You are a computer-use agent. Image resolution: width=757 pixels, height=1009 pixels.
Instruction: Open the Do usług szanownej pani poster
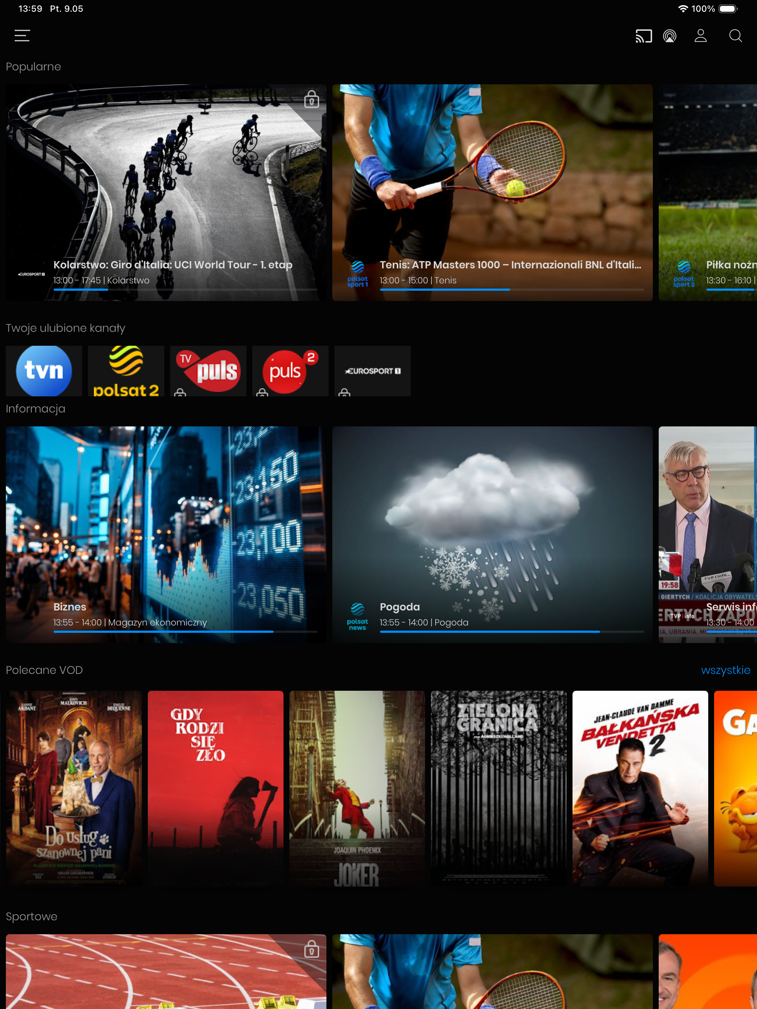pos(74,788)
